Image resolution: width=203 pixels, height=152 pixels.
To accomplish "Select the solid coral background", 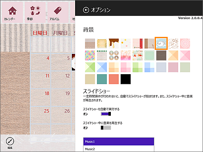I will (x=114, y=79).
